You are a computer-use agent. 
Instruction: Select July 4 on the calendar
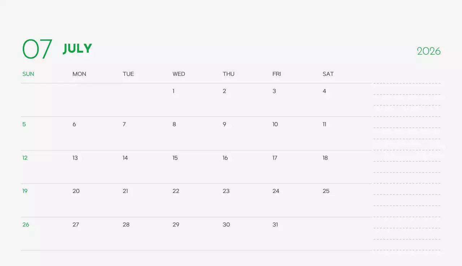point(324,91)
